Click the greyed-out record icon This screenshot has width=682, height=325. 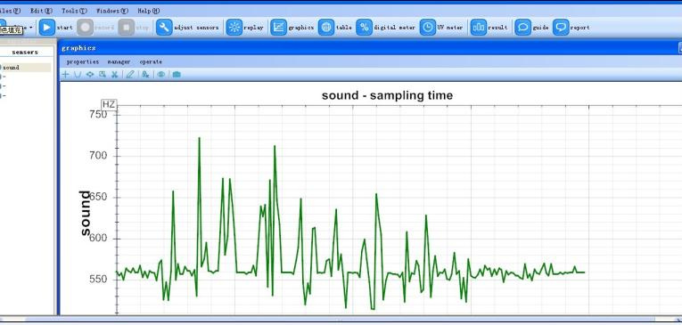pos(85,28)
